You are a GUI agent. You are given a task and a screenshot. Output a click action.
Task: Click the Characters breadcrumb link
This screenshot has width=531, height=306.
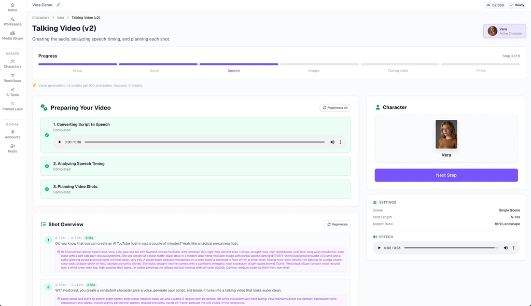click(x=41, y=18)
